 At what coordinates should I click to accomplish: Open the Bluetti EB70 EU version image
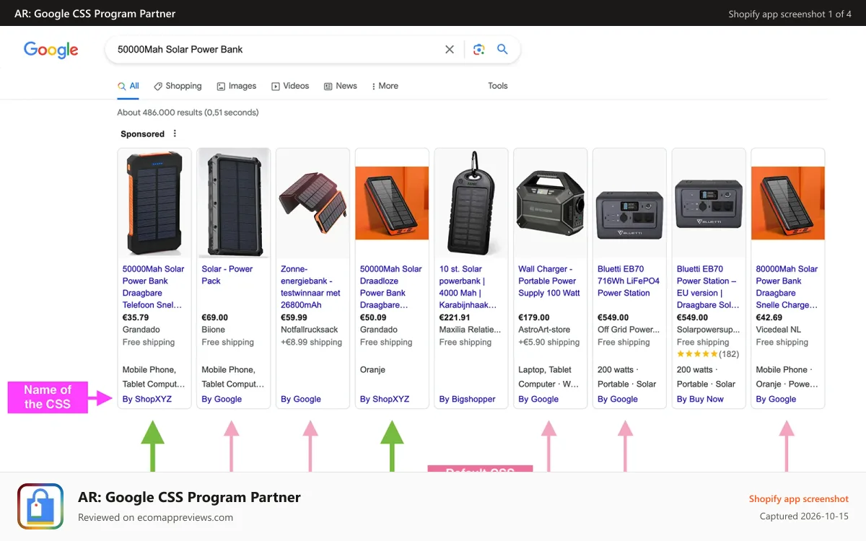click(x=709, y=203)
